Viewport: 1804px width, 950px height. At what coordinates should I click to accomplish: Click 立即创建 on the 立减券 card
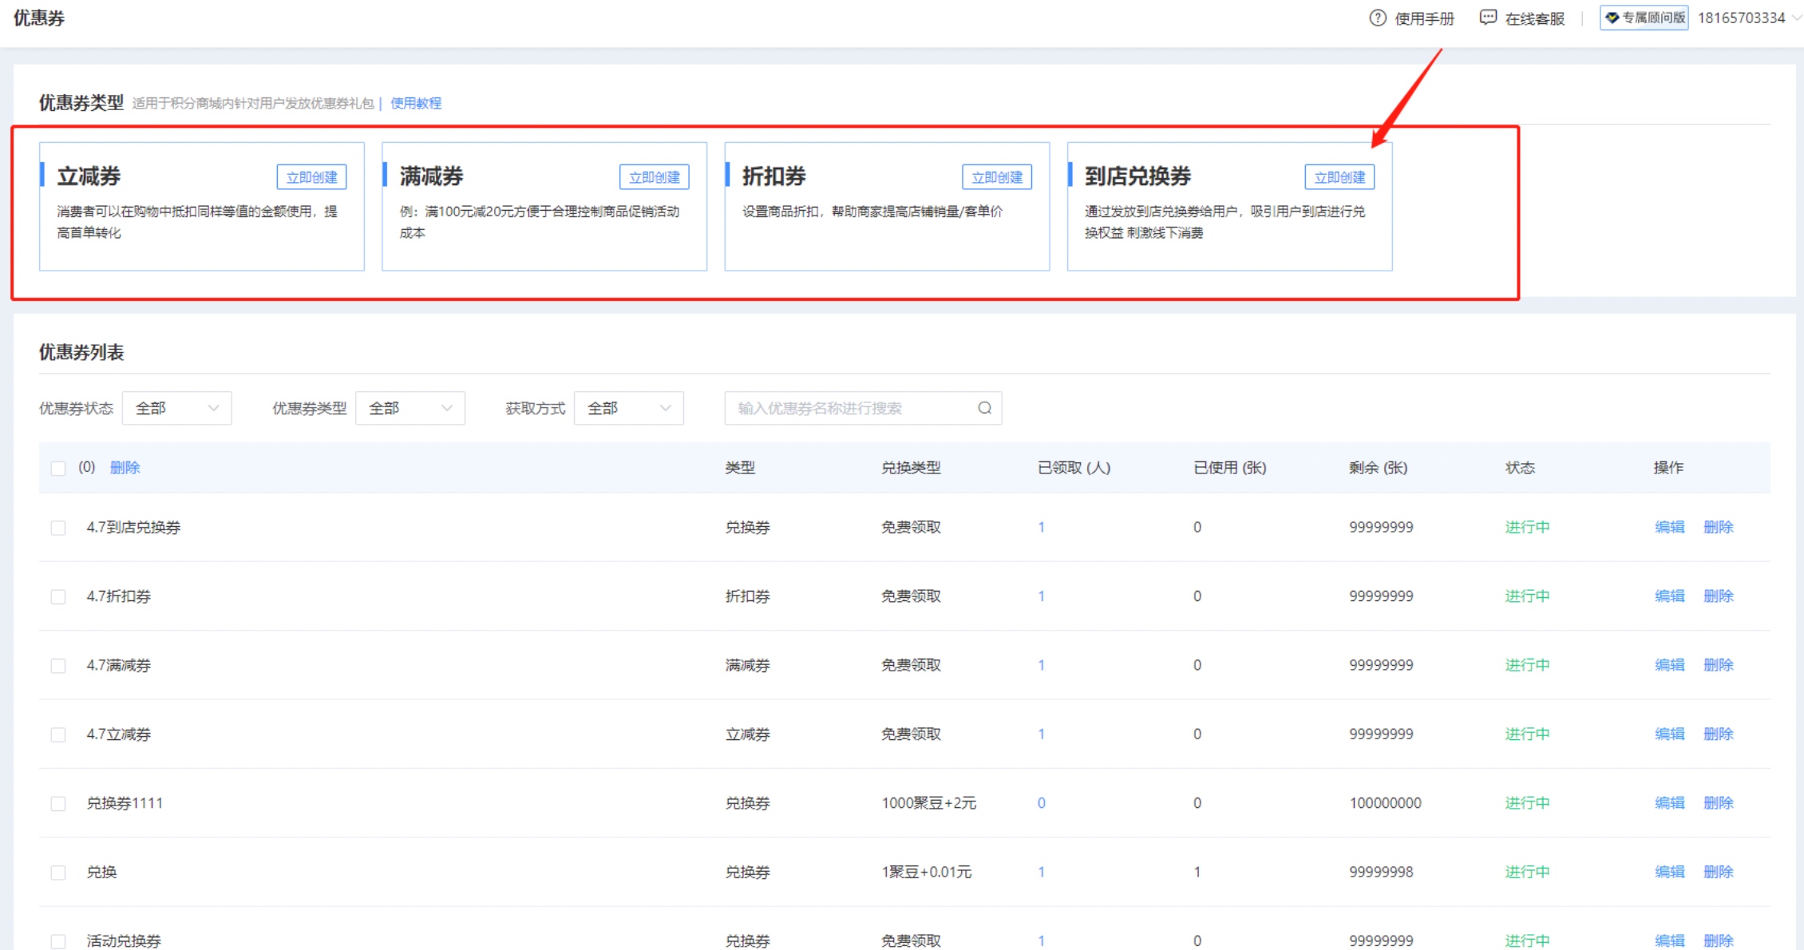(311, 177)
